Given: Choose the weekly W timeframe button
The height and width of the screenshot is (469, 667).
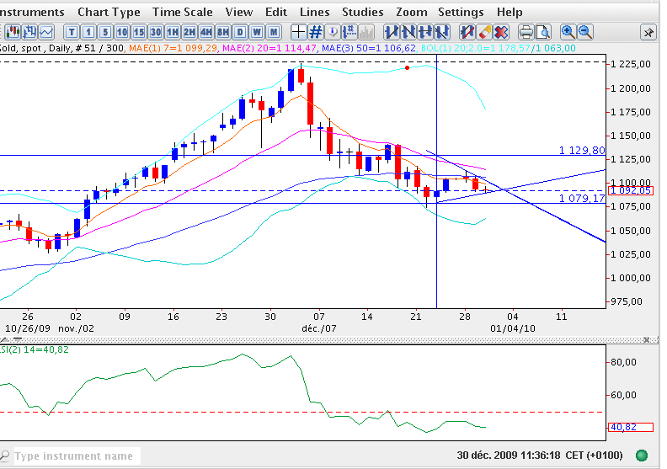Looking at the screenshot, I should (x=257, y=32).
